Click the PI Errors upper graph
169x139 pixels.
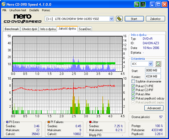click(67, 54)
